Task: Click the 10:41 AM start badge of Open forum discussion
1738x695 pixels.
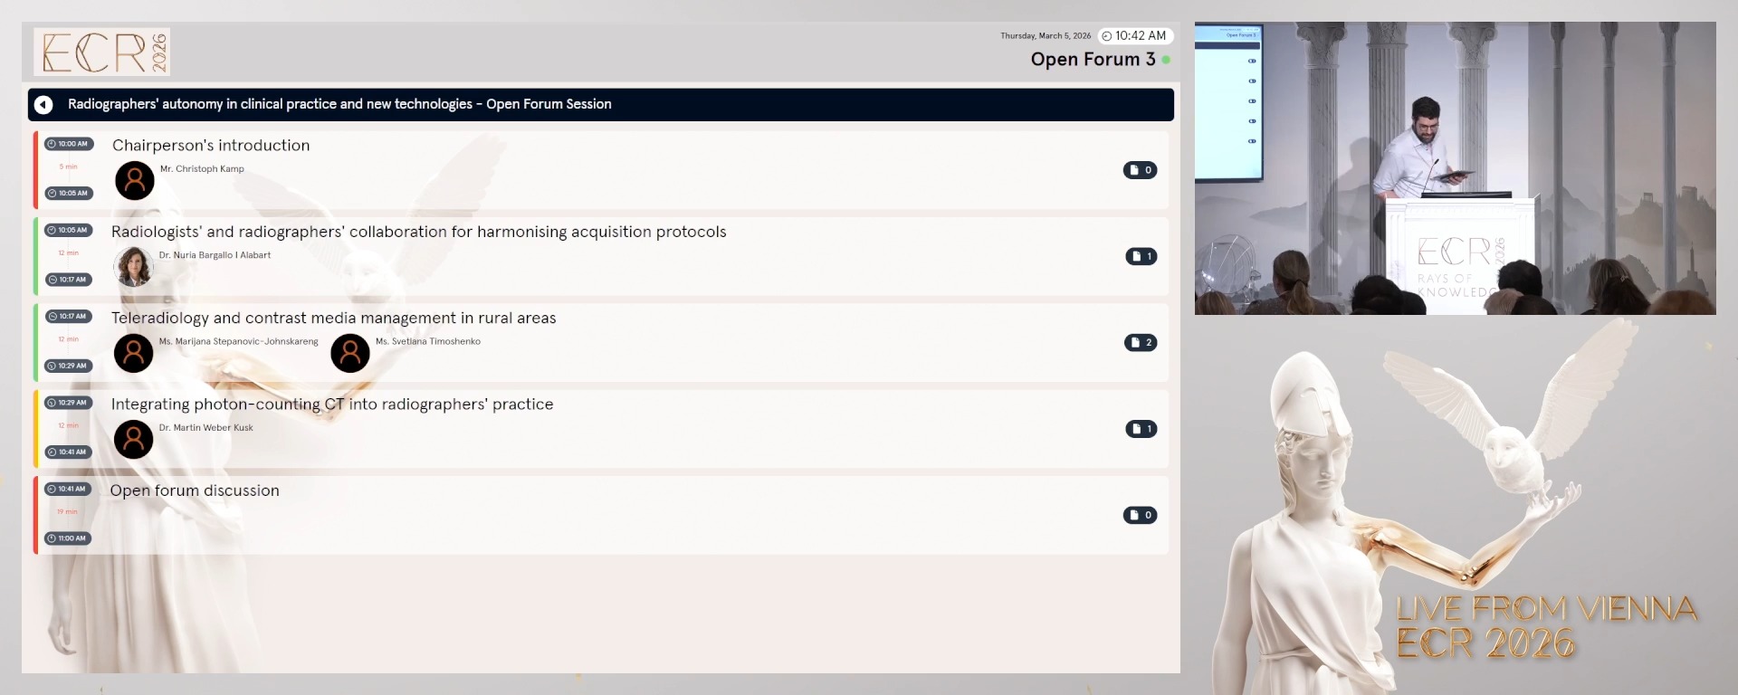Action: pos(69,489)
